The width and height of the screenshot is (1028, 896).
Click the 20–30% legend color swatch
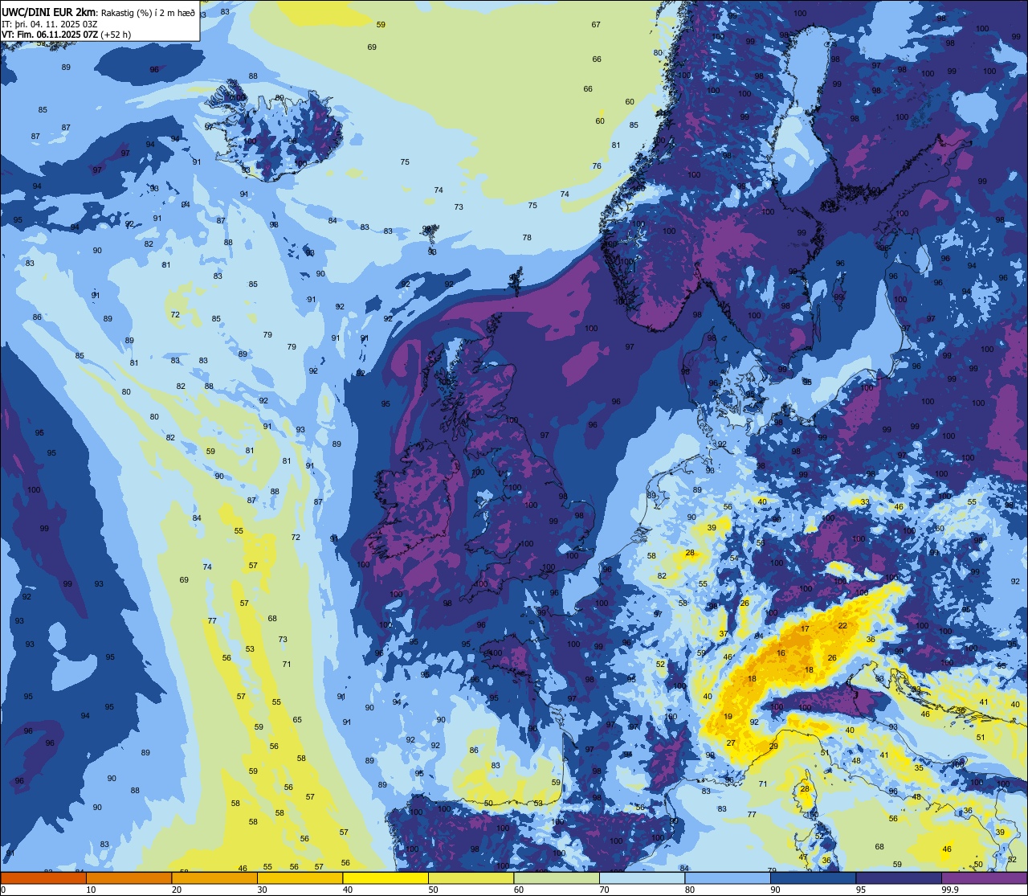coord(214,878)
